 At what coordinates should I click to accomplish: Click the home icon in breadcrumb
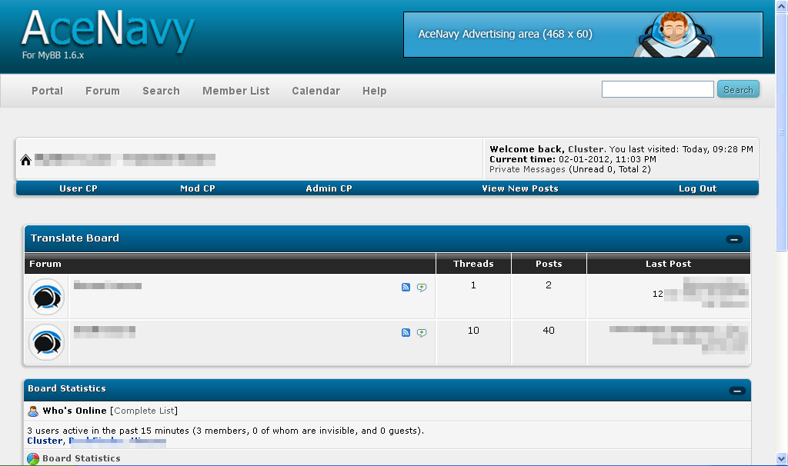pyautogui.click(x=25, y=160)
